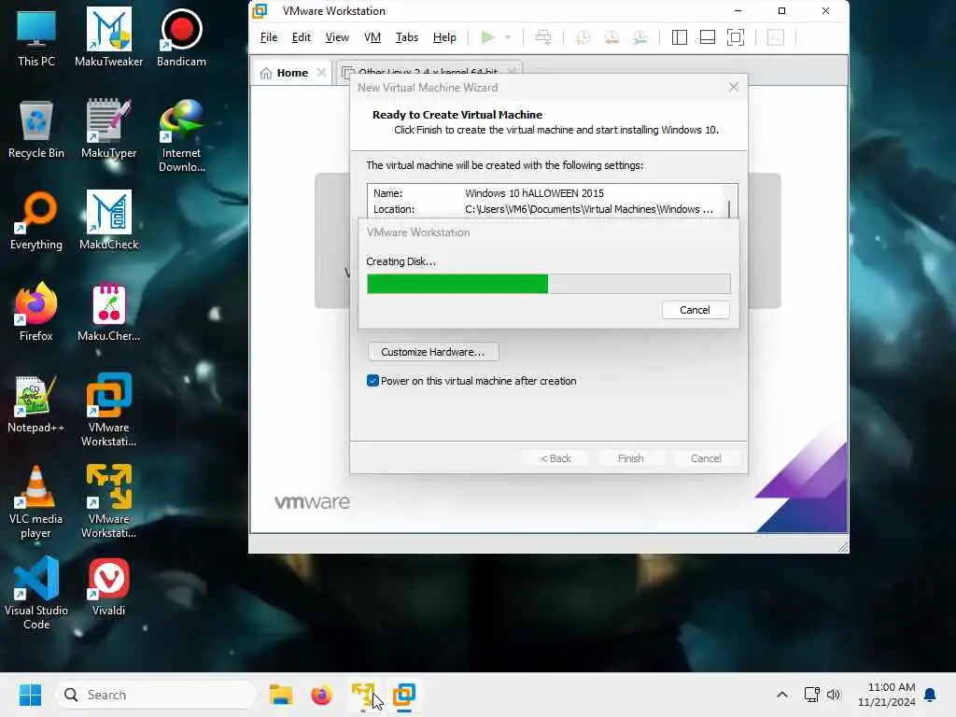
Task: Open the View menu
Action: coord(337,37)
